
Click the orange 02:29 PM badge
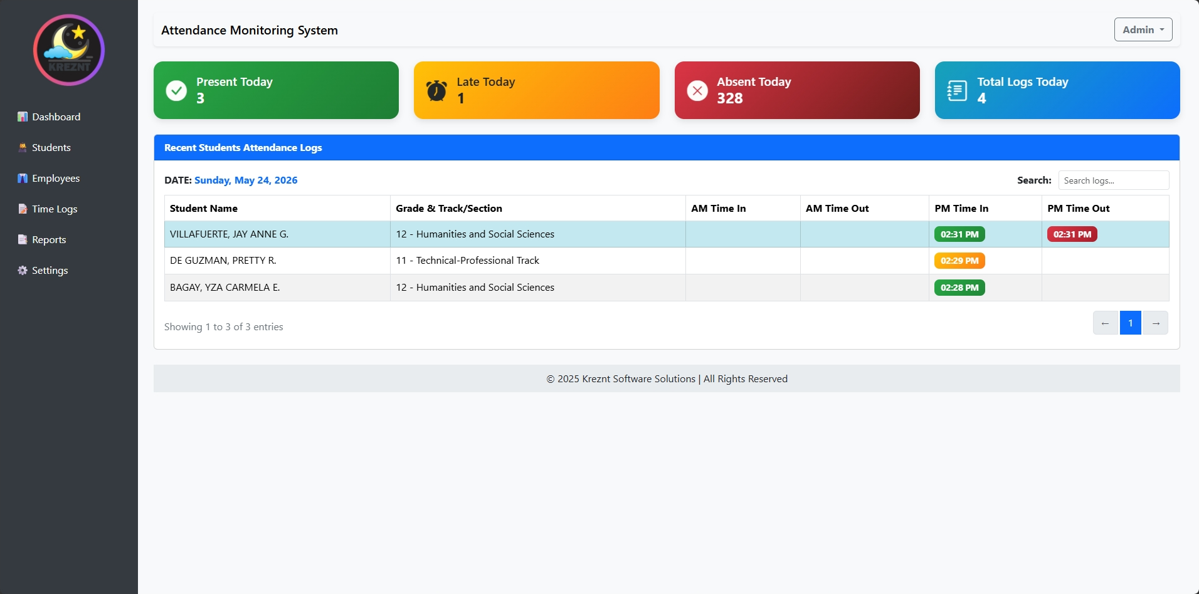coord(959,261)
